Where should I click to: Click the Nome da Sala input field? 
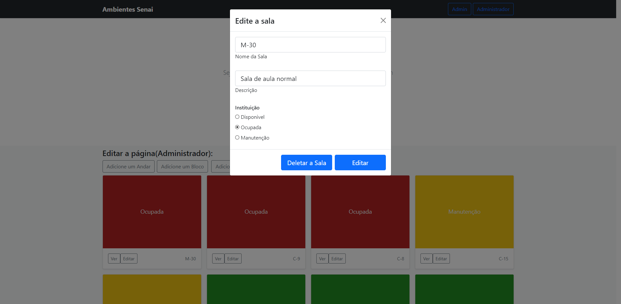[x=310, y=45]
